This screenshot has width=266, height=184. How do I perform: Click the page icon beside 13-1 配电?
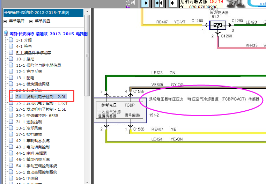point(11,78)
